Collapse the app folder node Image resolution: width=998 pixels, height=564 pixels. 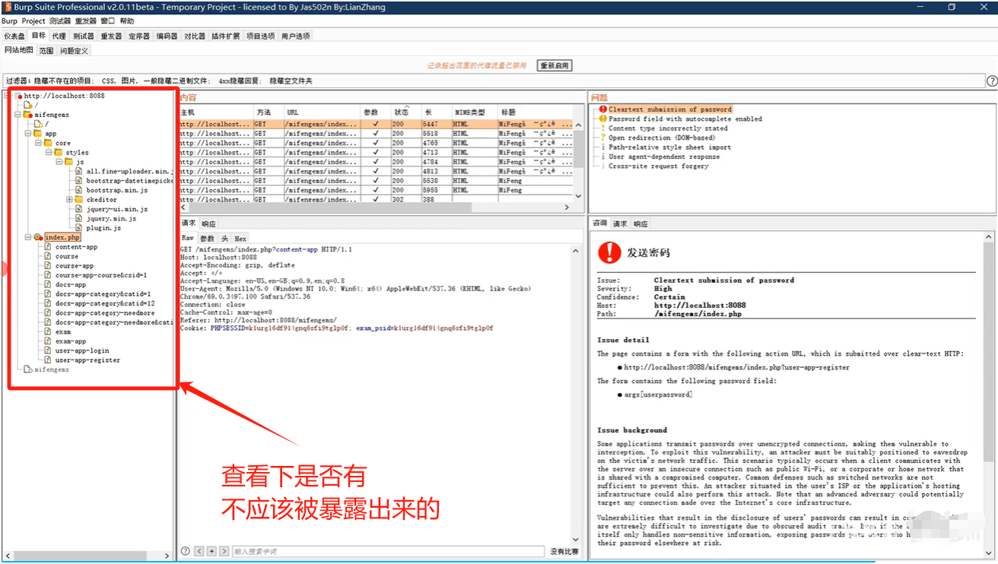pos(28,133)
